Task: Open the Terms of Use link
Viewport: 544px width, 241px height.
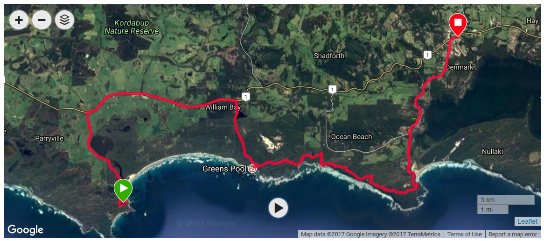Action: pyautogui.click(x=464, y=234)
